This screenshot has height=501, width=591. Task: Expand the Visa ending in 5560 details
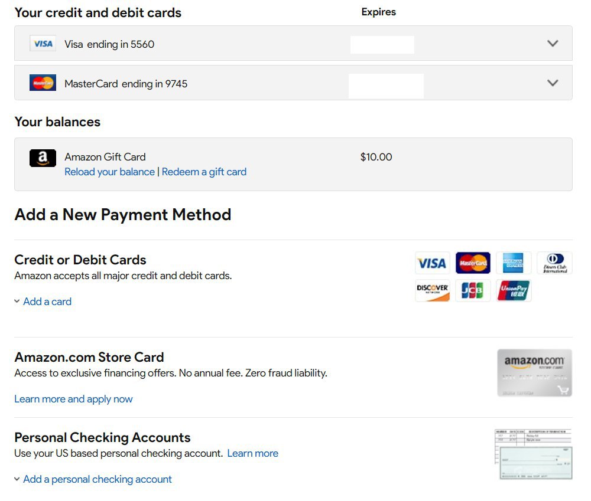point(553,44)
